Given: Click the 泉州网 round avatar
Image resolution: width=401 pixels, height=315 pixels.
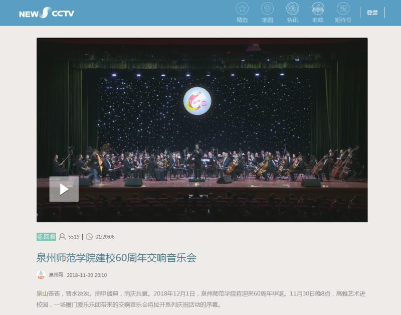Looking at the screenshot, I should pos(41,275).
